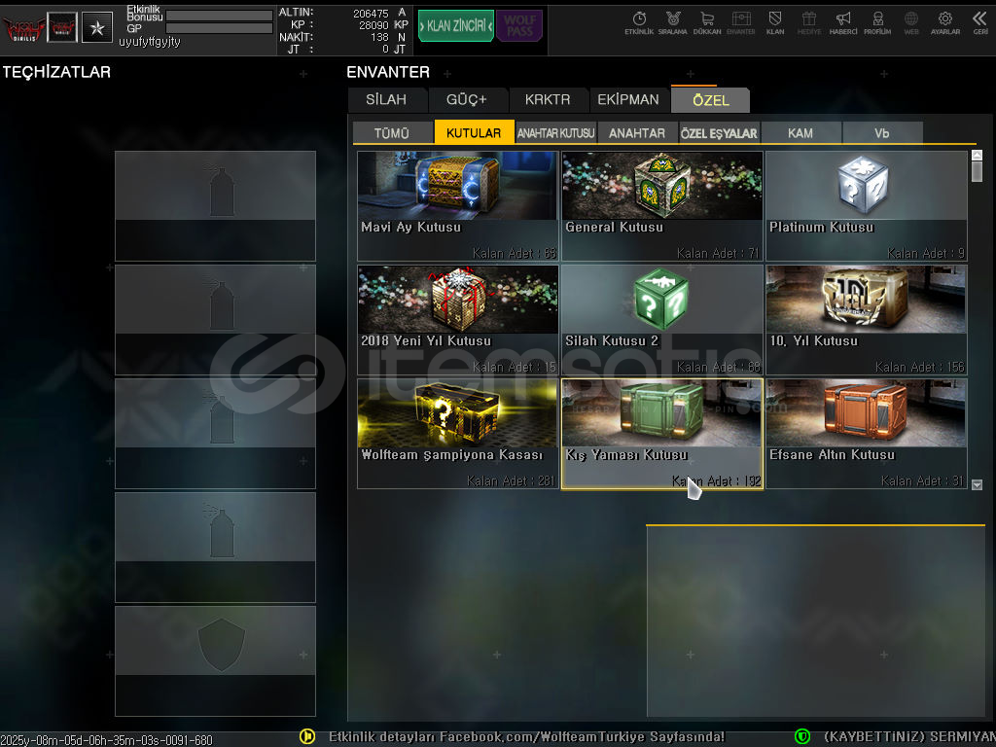Viewport: 996px width, 747px height.
Task: Open the ANAHTAR KUTUSU sub-tab
Action: click(x=555, y=132)
